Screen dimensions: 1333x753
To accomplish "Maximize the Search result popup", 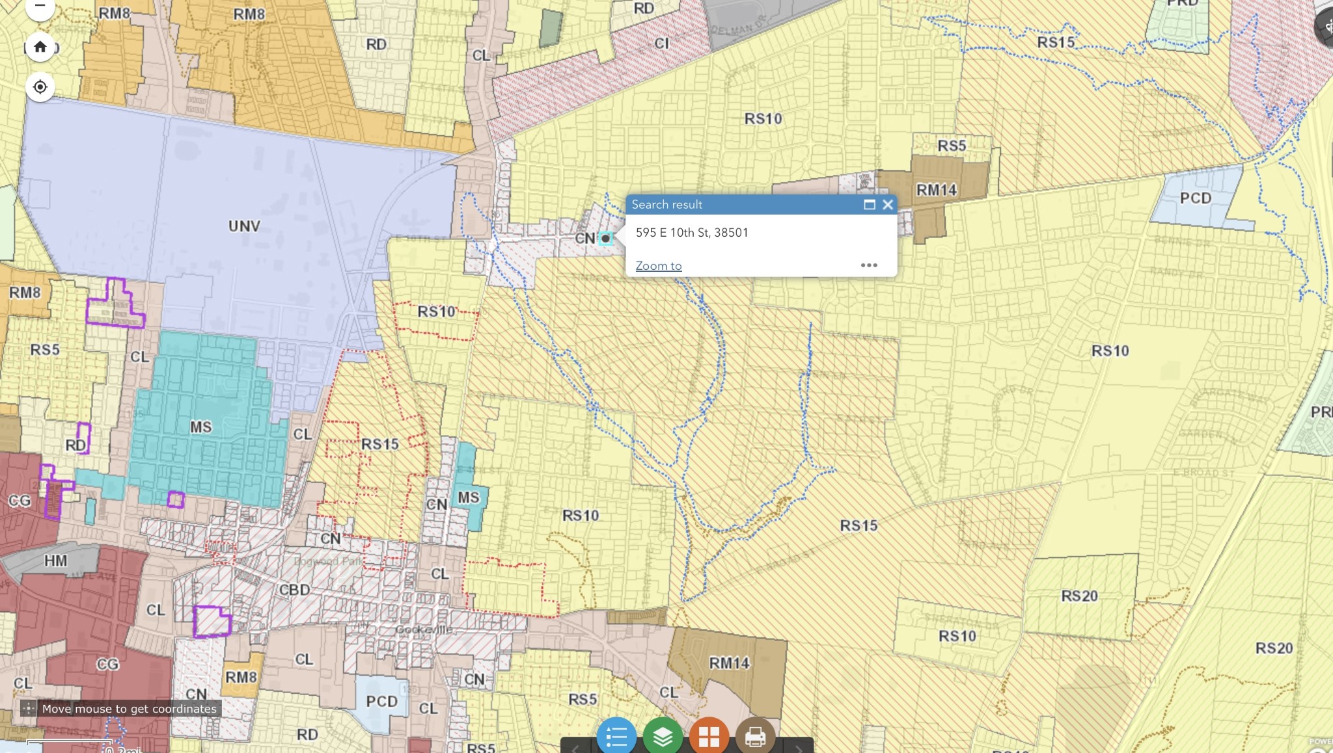I will [x=869, y=205].
